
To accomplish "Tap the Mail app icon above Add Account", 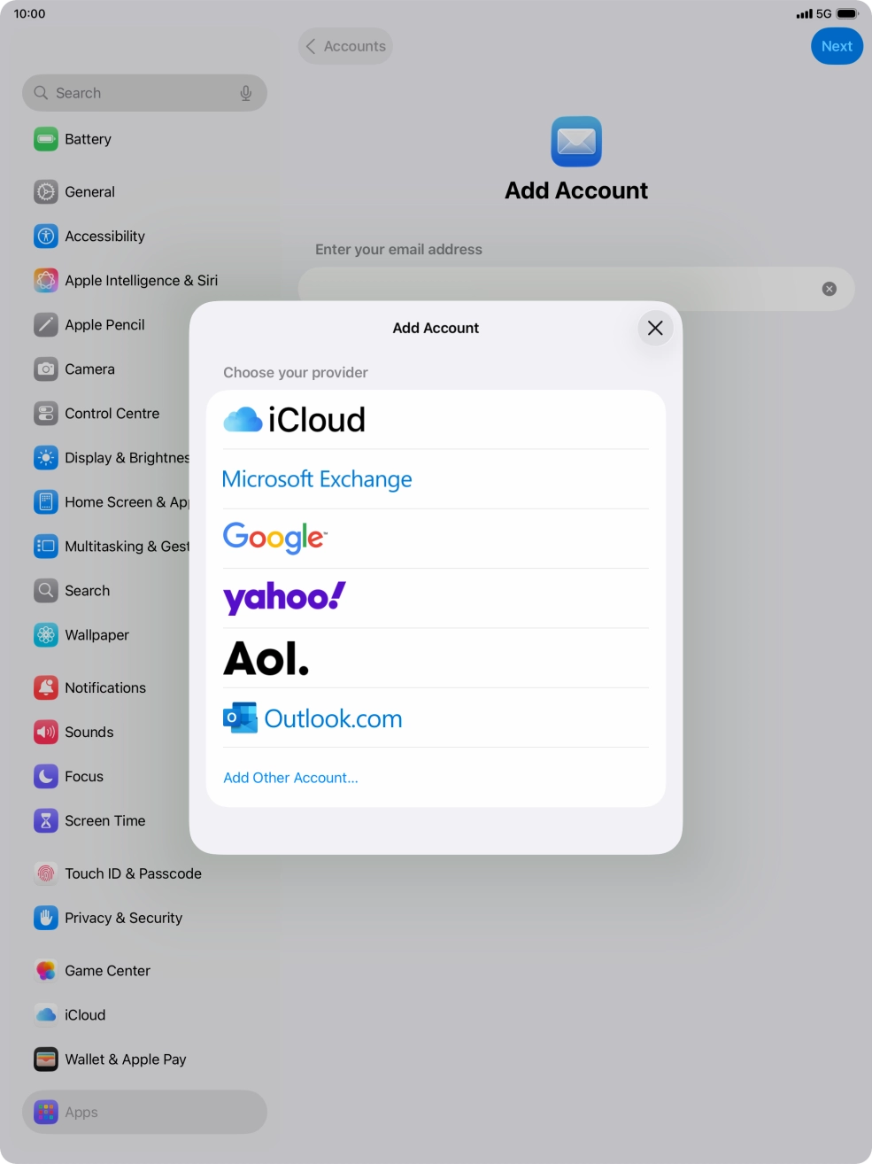I will click(576, 142).
